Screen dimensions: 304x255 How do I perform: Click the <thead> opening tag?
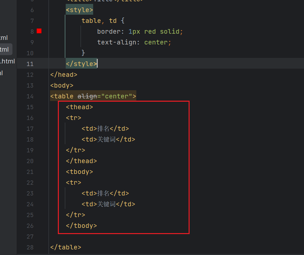[x=79, y=107]
